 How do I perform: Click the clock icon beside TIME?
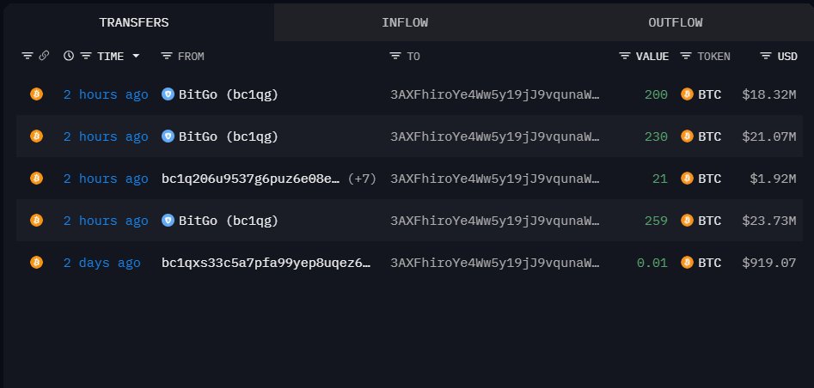69,57
